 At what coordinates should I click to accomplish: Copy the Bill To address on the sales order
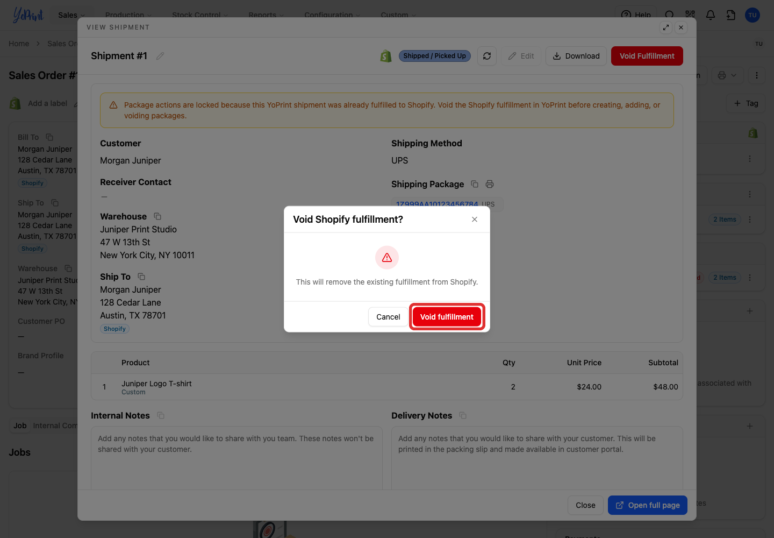tap(49, 137)
